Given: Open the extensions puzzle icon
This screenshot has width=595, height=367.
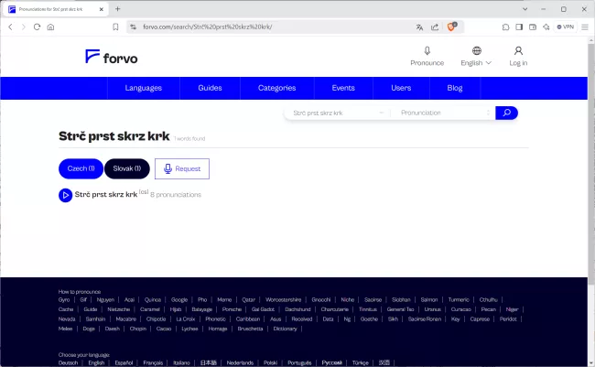Looking at the screenshot, I should [x=505, y=27].
